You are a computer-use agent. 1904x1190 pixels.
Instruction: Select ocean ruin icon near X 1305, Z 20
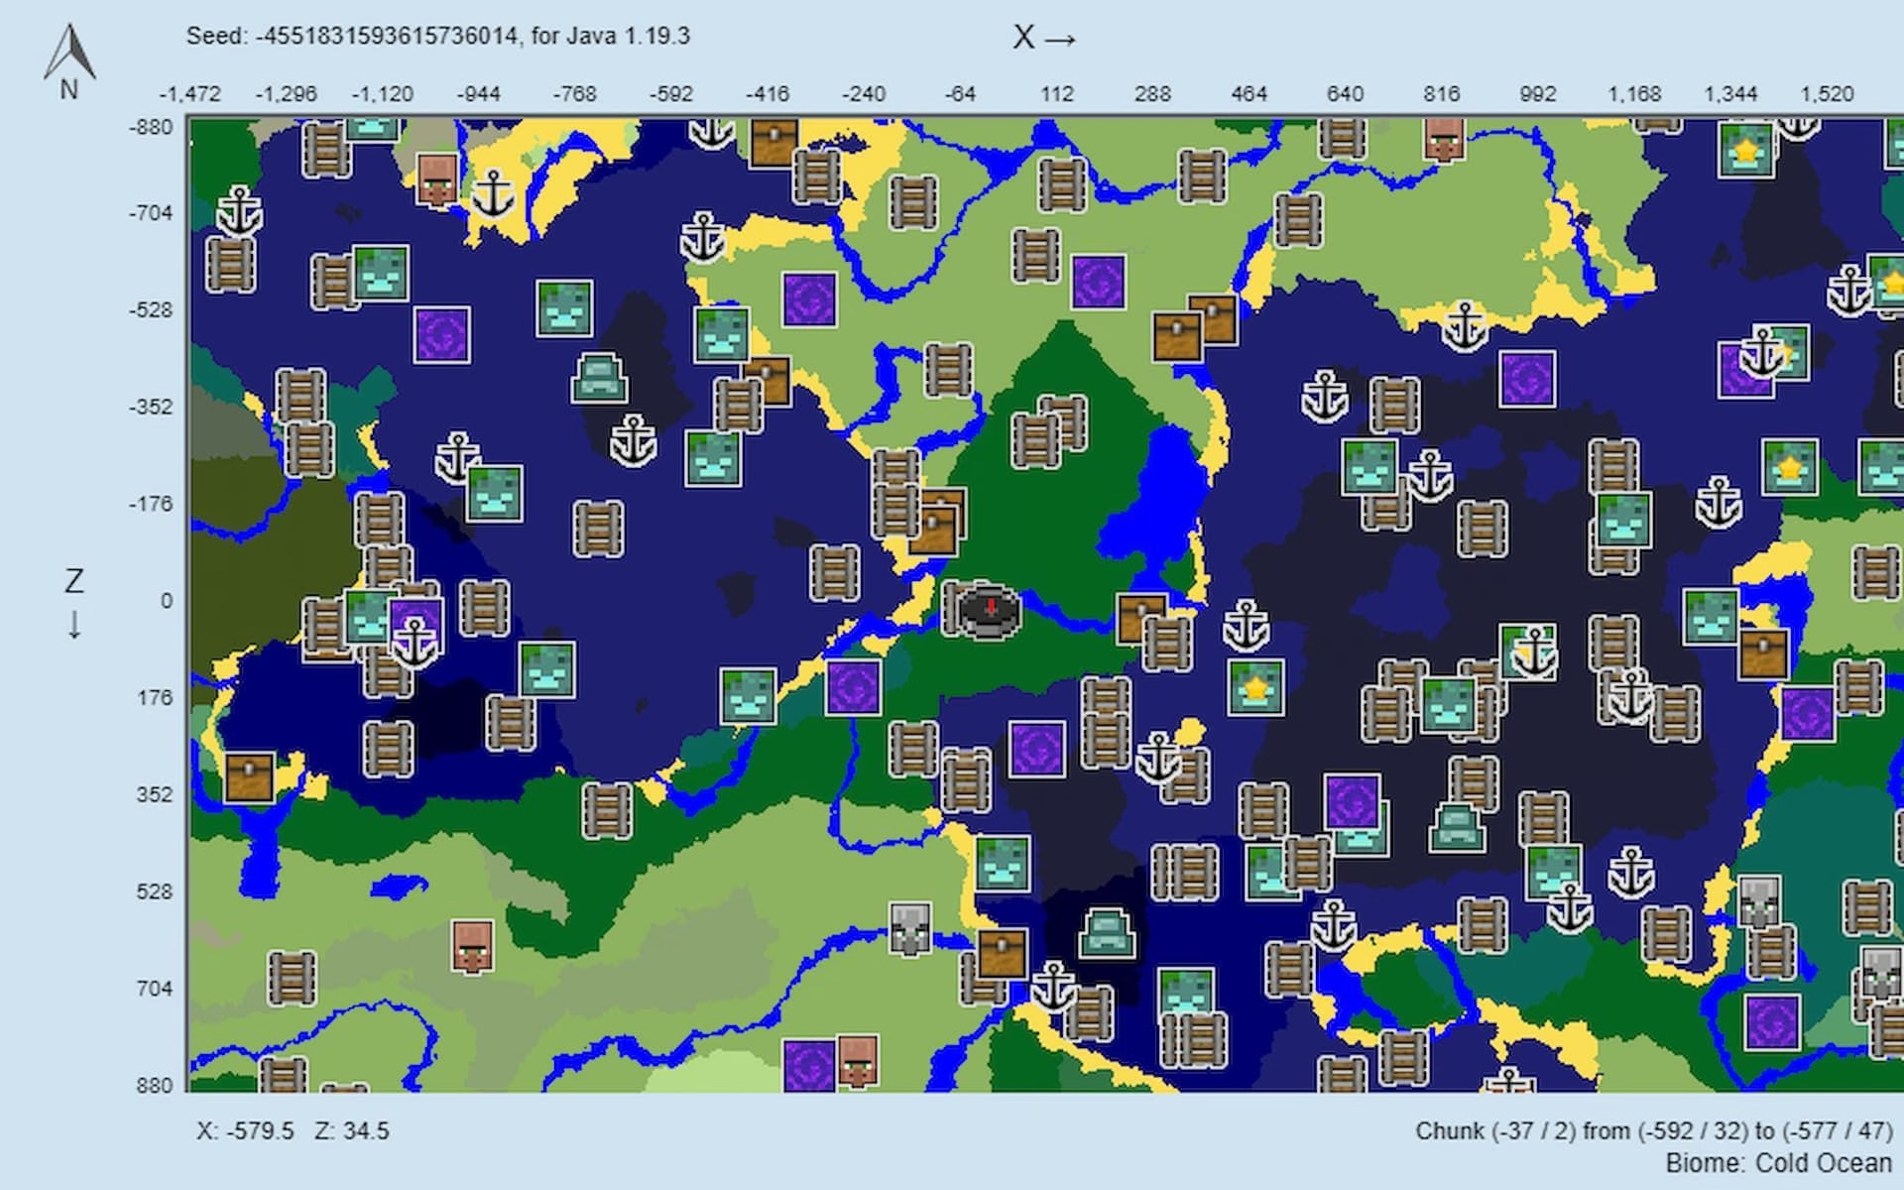point(1711,616)
